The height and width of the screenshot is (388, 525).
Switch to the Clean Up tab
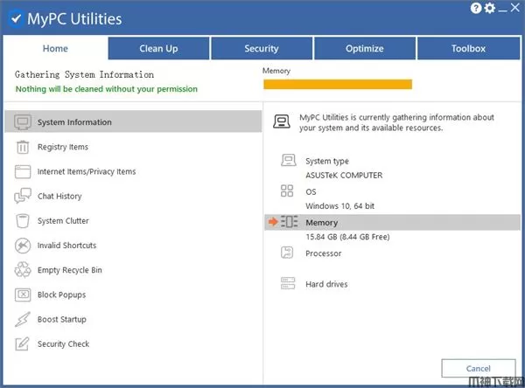(x=158, y=49)
